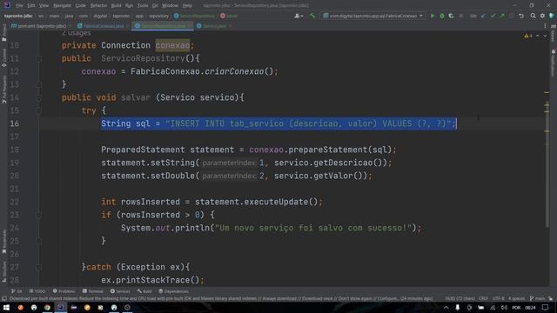Open the Build menu
This screenshot has width=557, height=313.
[x=116, y=6]
